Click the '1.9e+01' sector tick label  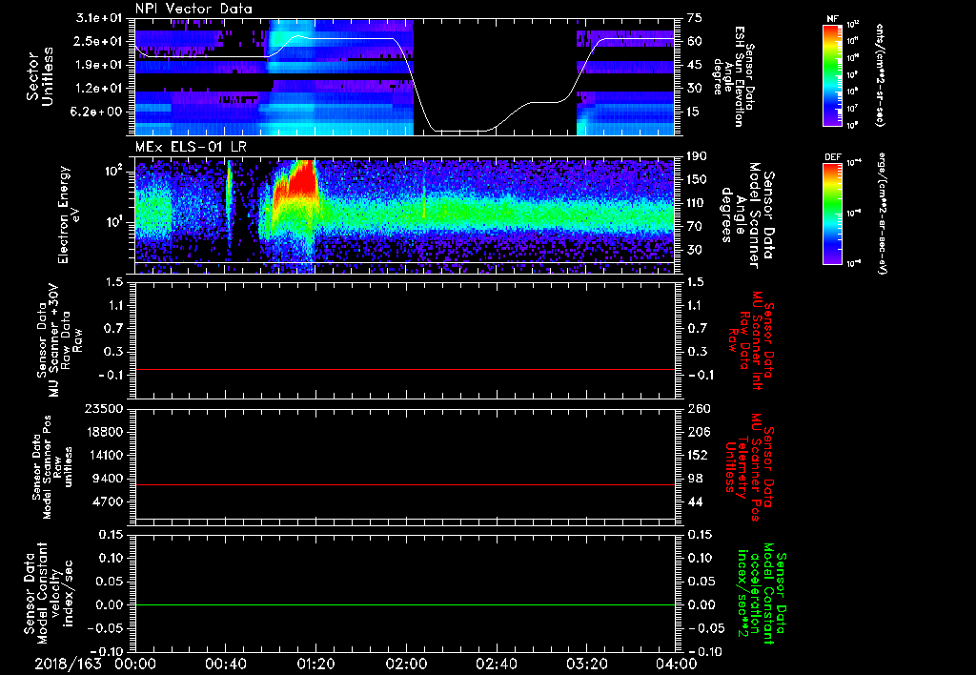(99, 65)
